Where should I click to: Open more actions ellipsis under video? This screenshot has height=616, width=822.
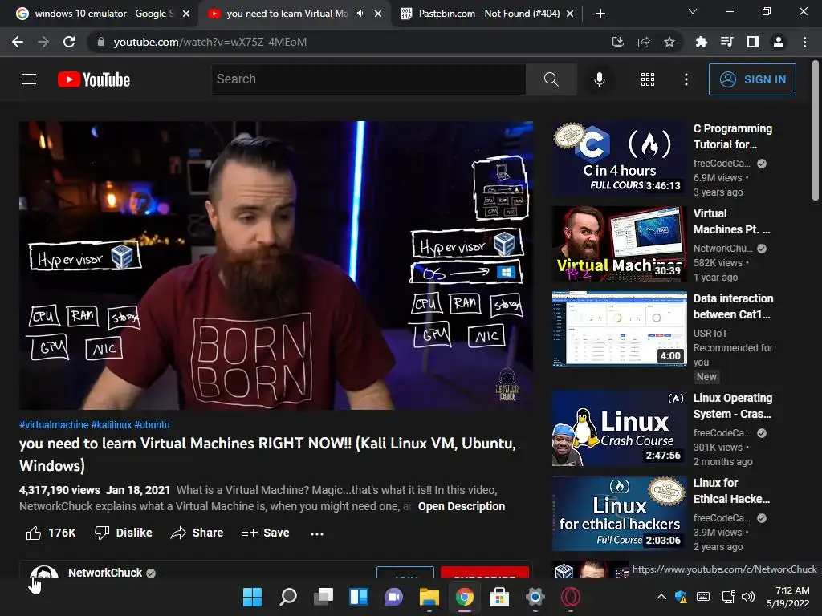coord(317,533)
